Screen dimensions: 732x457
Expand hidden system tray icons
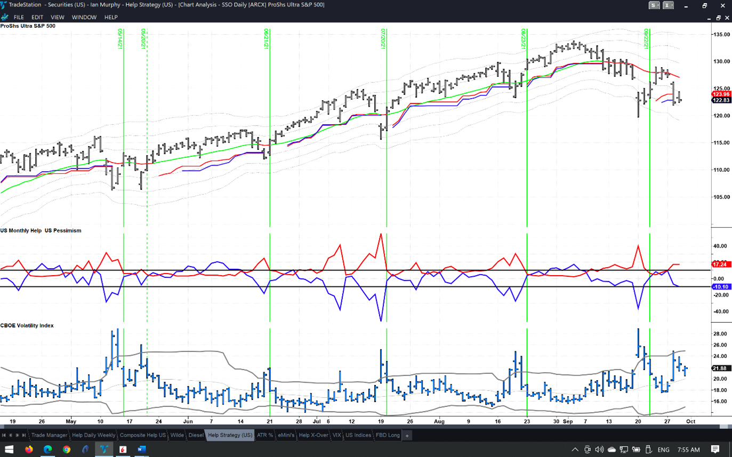click(575, 450)
